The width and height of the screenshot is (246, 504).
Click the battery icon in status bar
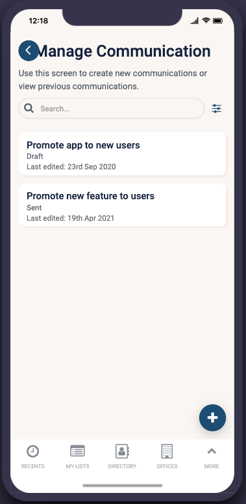coord(218,21)
